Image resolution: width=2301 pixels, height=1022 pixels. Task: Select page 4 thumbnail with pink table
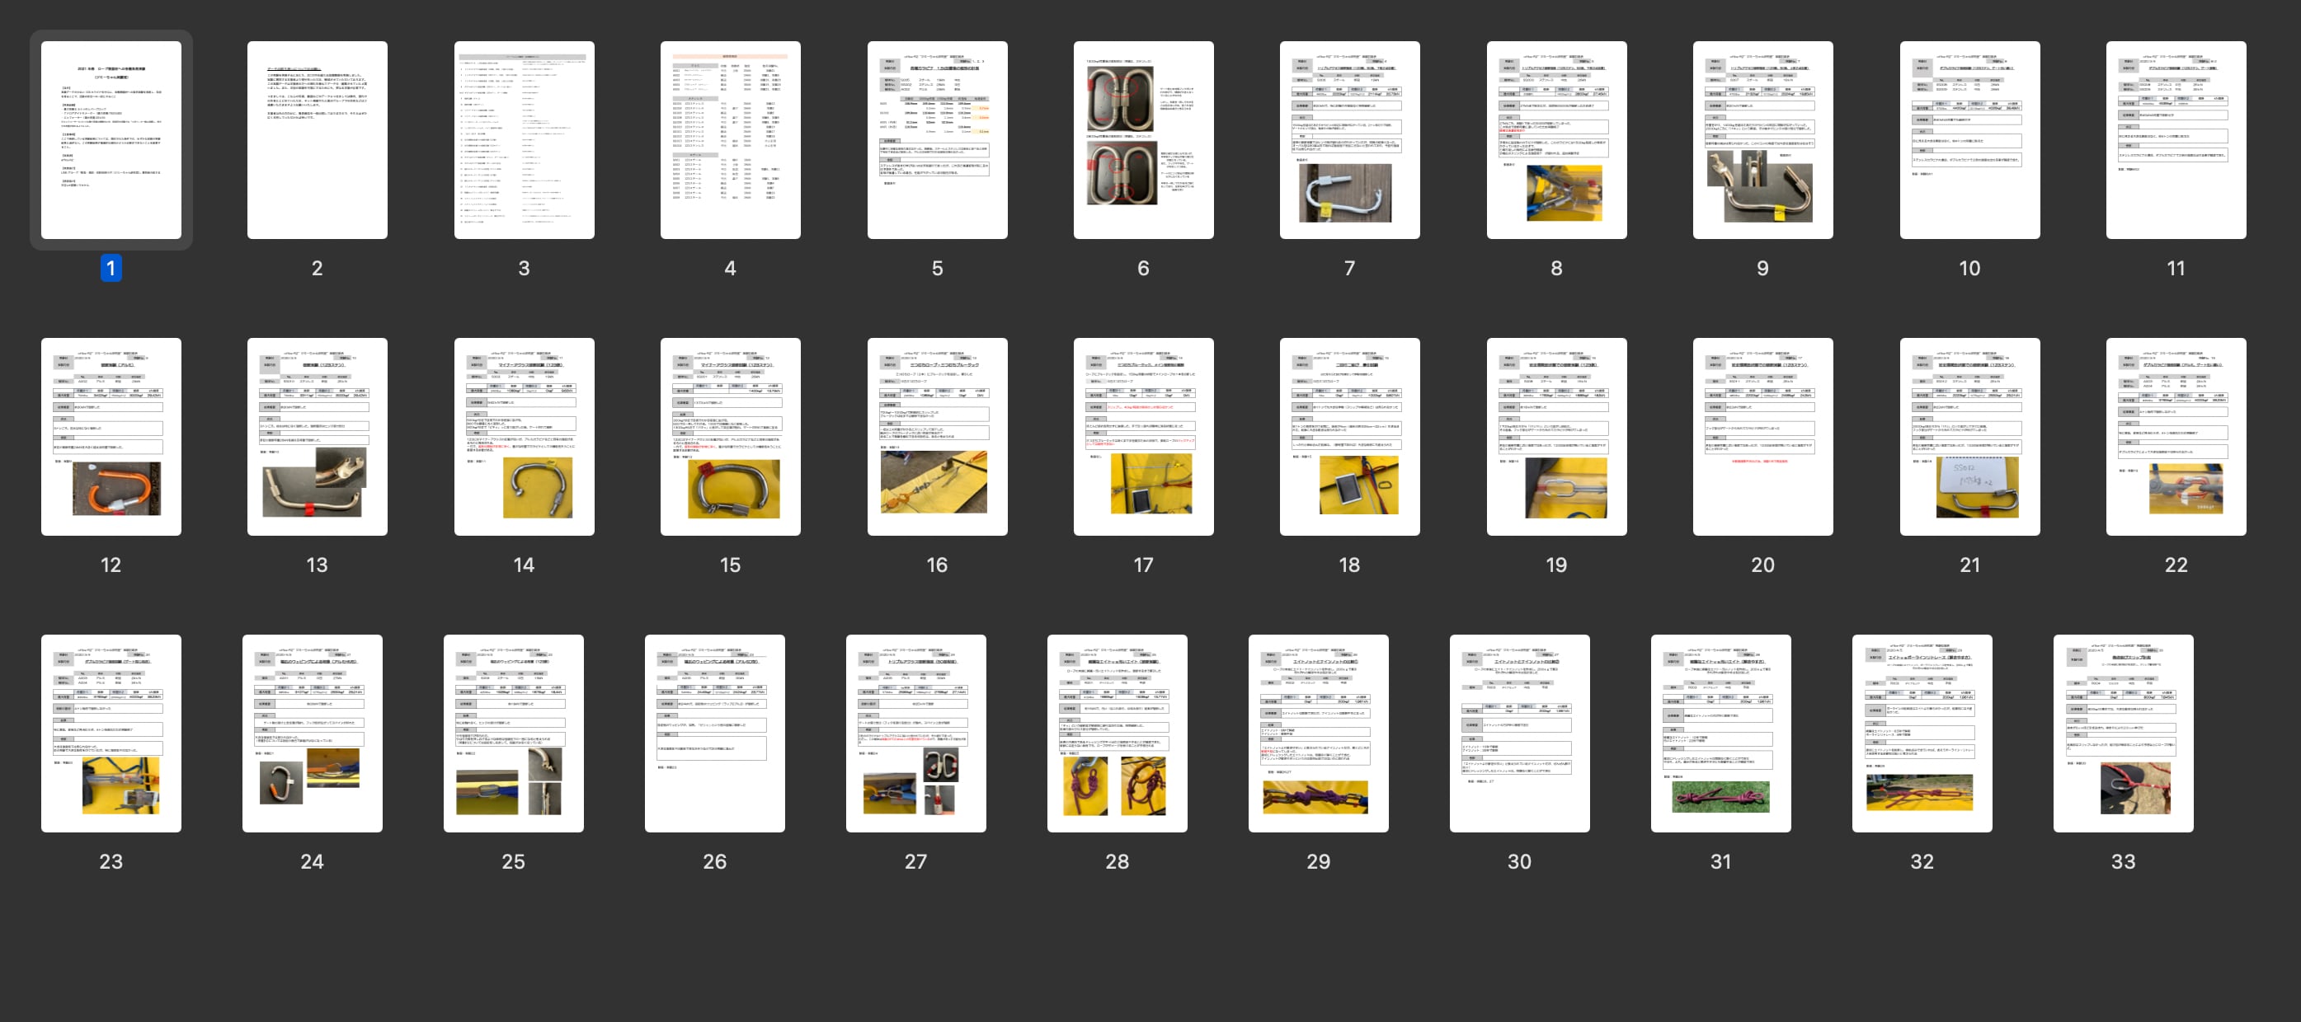coord(730,139)
